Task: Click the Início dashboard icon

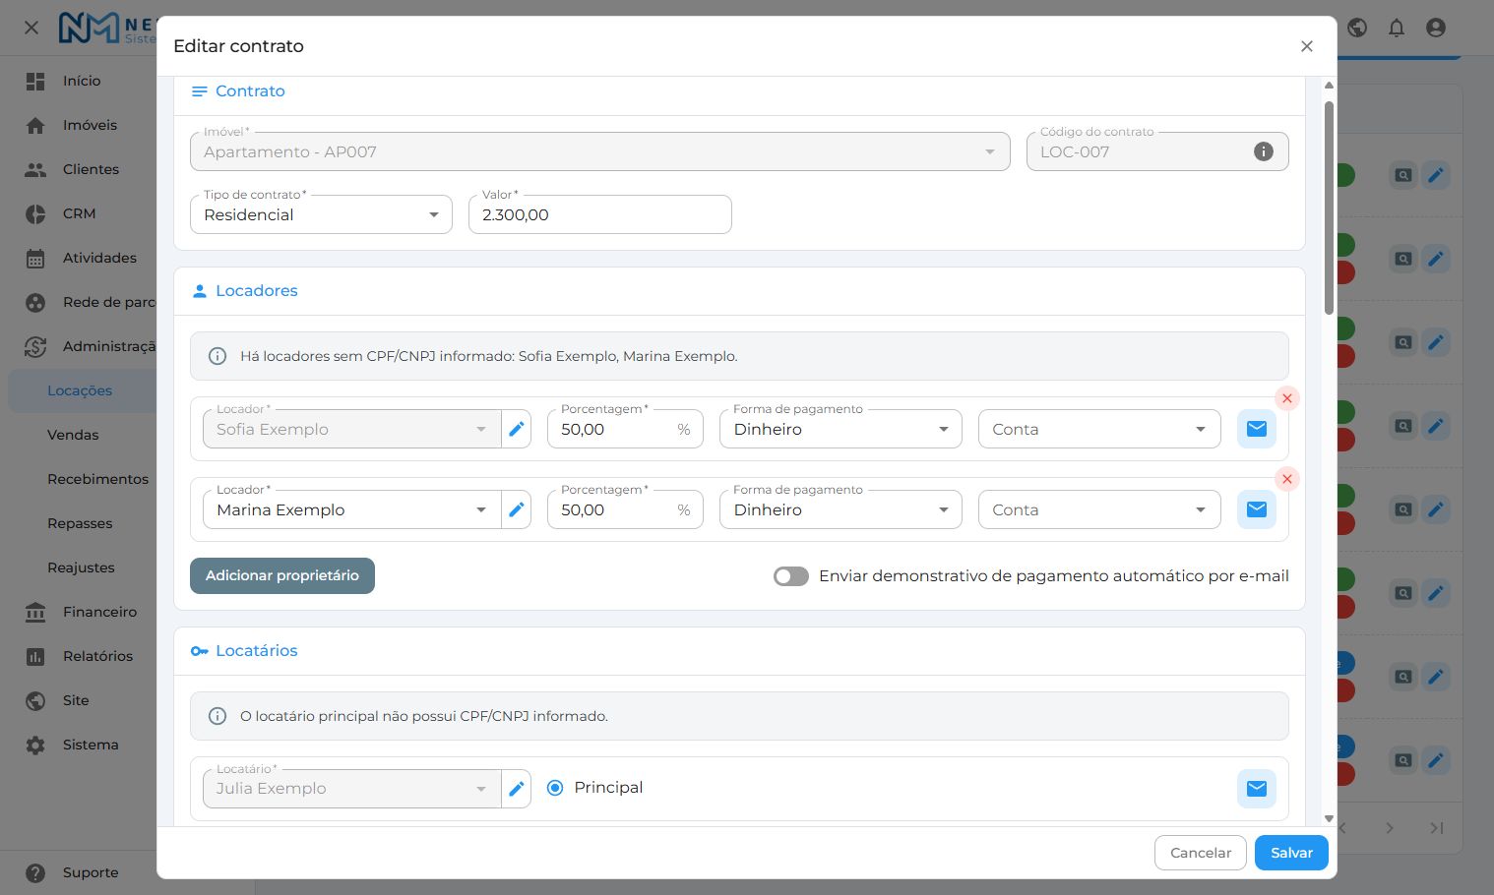Action: pos(35,81)
